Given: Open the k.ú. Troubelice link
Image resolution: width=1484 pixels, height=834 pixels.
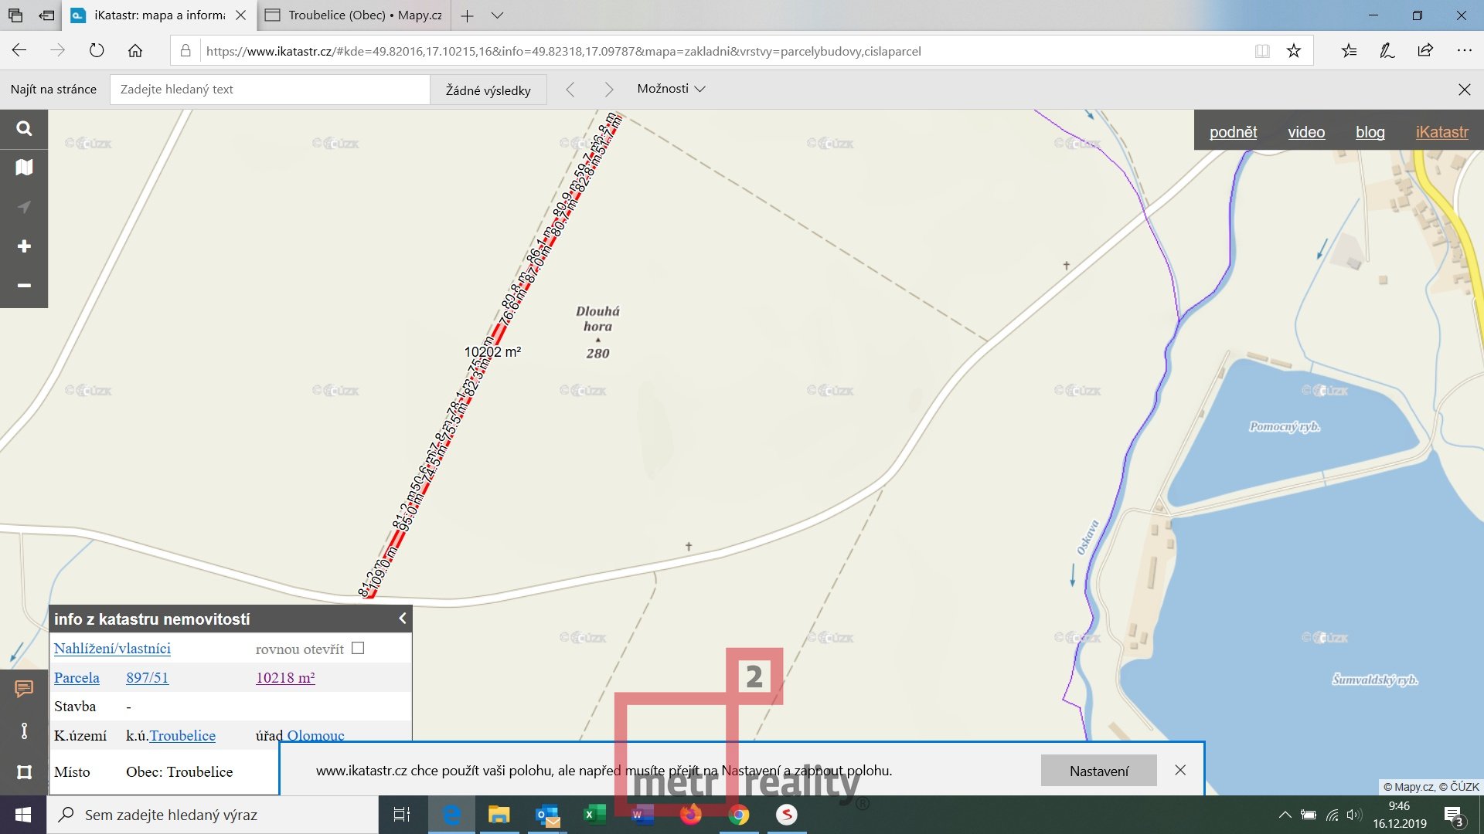Looking at the screenshot, I should [x=182, y=736].
